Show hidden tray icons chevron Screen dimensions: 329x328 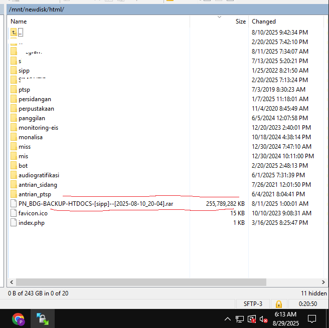[x=228, y=319]
